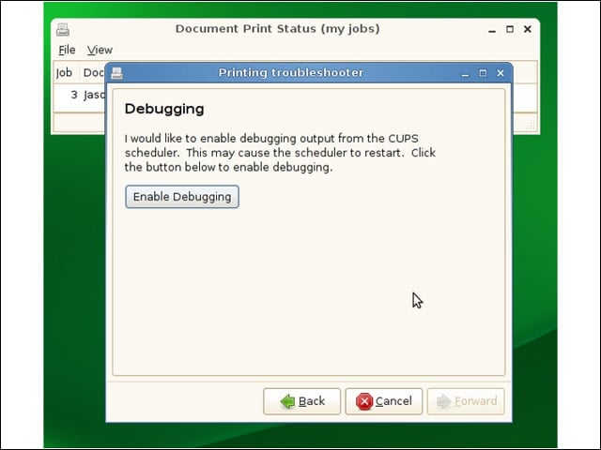Minimize the Printing troubleshooter window
The width and height of the screenshot is (601, 450).
pyautogui.click(x=465, y=73)
